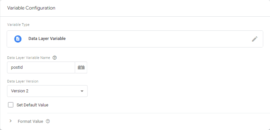
Task: Open the Data Layer Version dropdown
Action: point(47,91)
